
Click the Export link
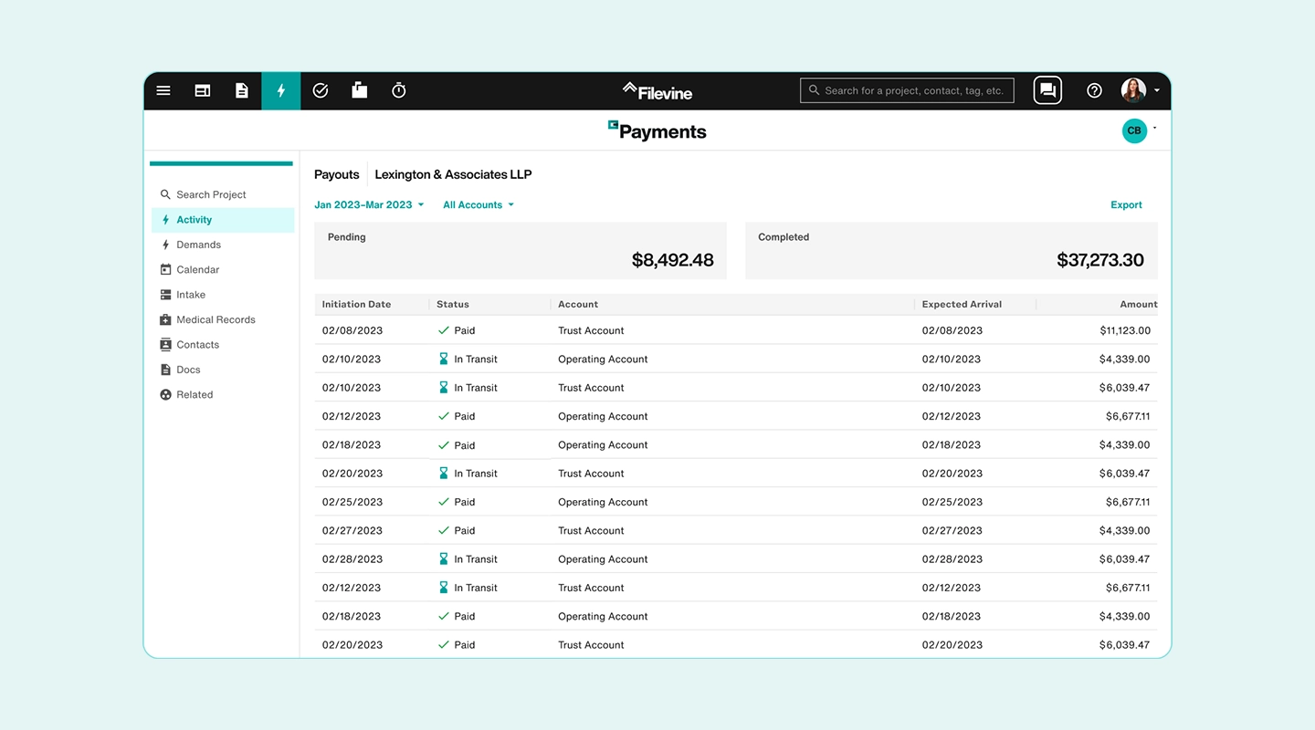pos(1126,204)
